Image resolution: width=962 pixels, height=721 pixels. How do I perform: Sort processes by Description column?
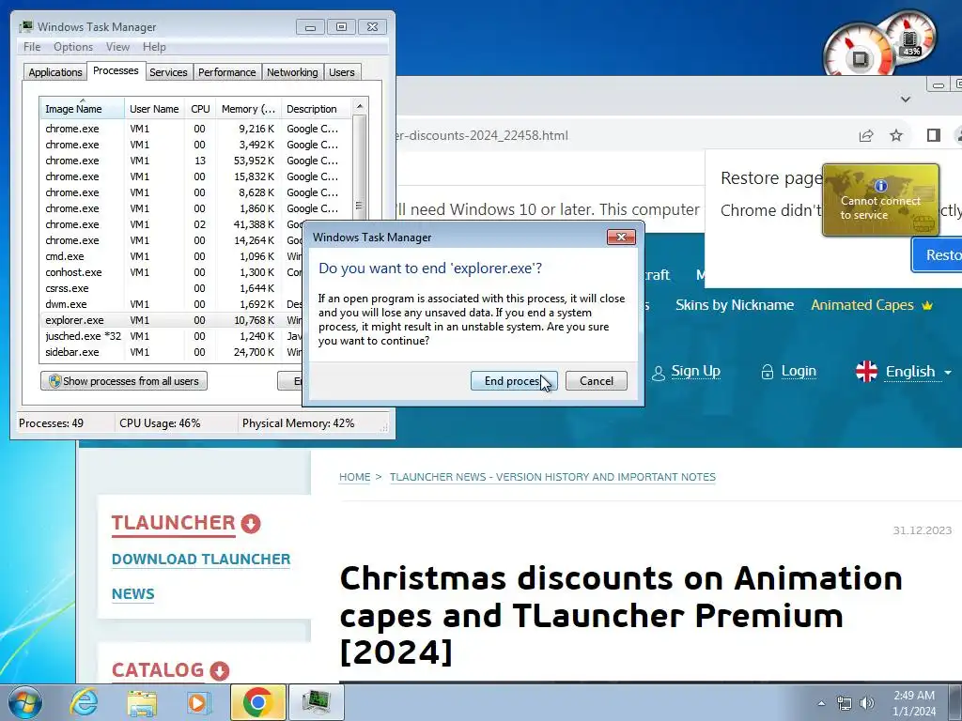[316, 109]
